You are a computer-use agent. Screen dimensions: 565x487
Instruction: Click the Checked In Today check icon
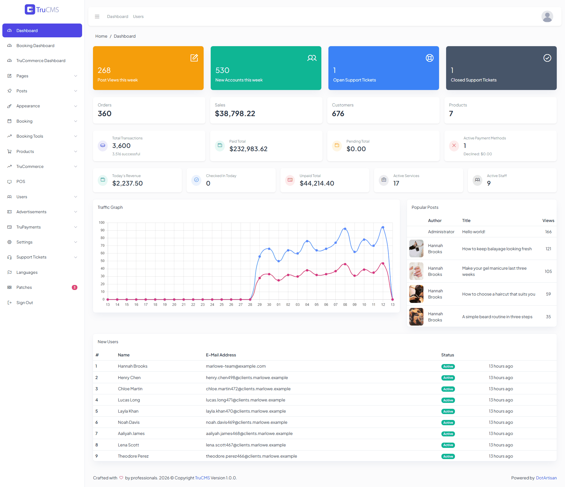point(196,180)
